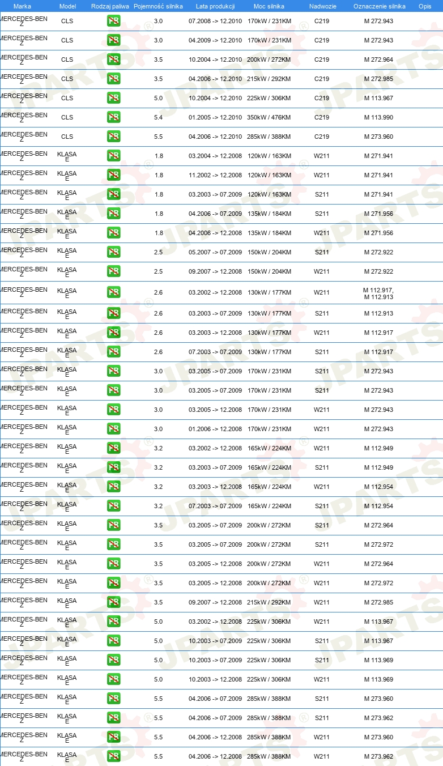Select engine code cell M 113.990
Image resolution: width=443 pixels, height=766 pixels.
[378, 117]
